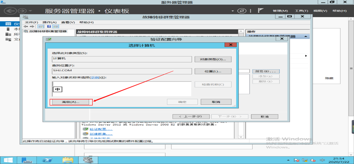Expand the actions pane submenu arrow

pos(306,56)
